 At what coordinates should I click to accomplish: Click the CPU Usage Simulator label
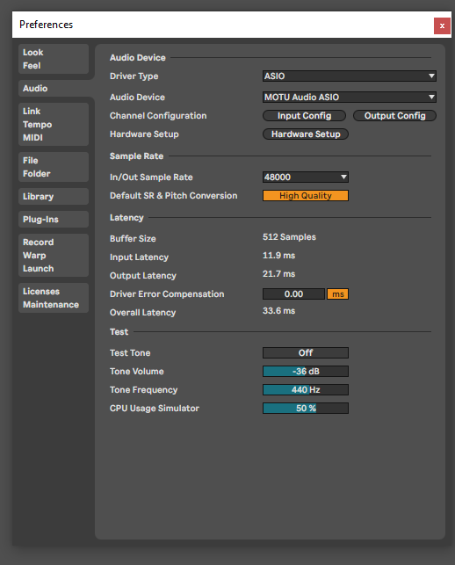(x=155, y=409)
